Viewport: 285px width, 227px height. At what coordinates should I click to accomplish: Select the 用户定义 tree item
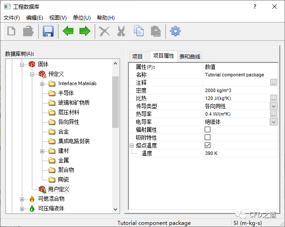tap(58, 189)
